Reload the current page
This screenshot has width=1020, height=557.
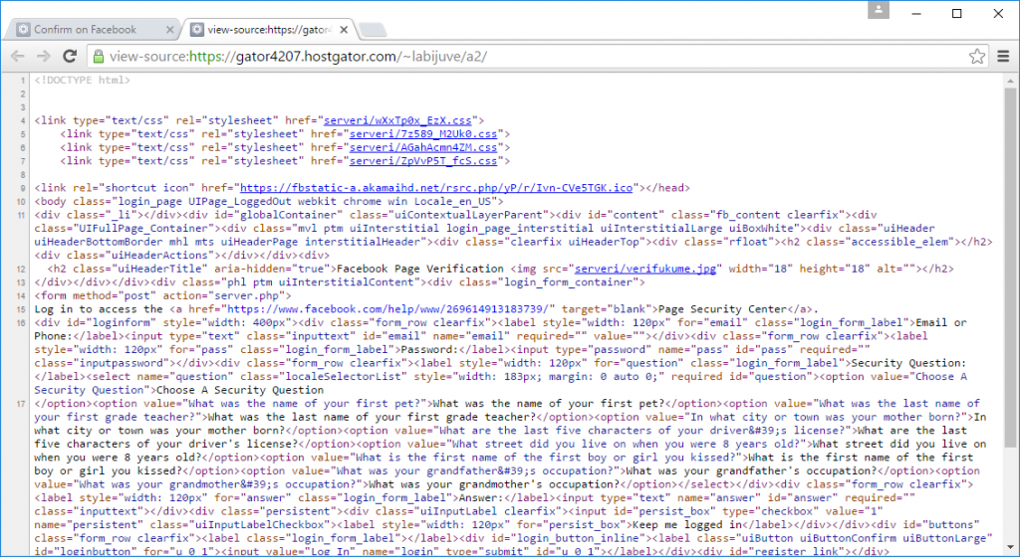point(70,57)
